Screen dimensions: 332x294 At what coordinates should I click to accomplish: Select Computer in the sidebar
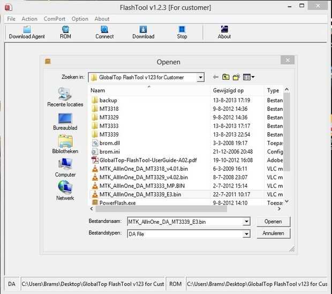pyautogui.click(x=65, y=168)
